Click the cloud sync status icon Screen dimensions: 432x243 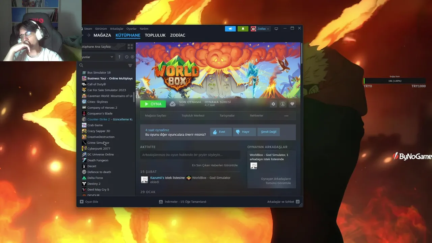tap(172, 104)
